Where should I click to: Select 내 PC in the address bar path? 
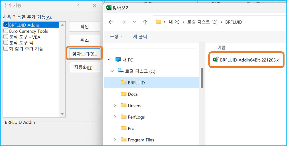[174, 22]
